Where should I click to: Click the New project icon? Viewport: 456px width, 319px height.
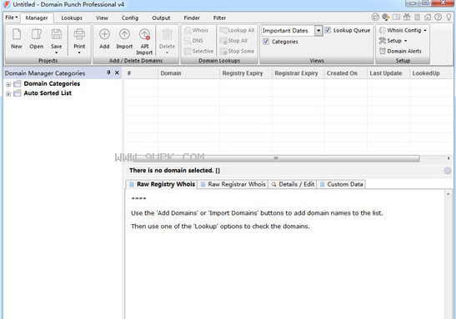[x=17, y=34]
